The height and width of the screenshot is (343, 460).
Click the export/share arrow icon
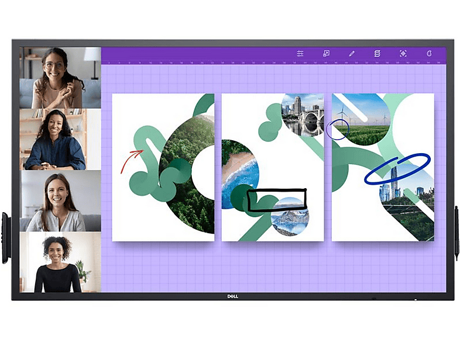(x=326, y=53)
